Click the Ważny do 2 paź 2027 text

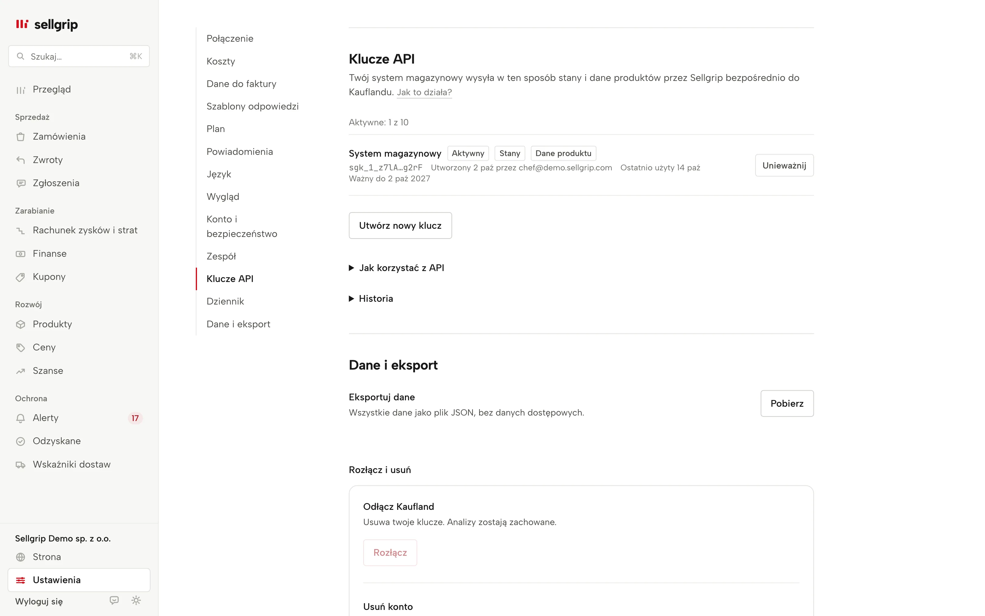[x=389, y=179]
